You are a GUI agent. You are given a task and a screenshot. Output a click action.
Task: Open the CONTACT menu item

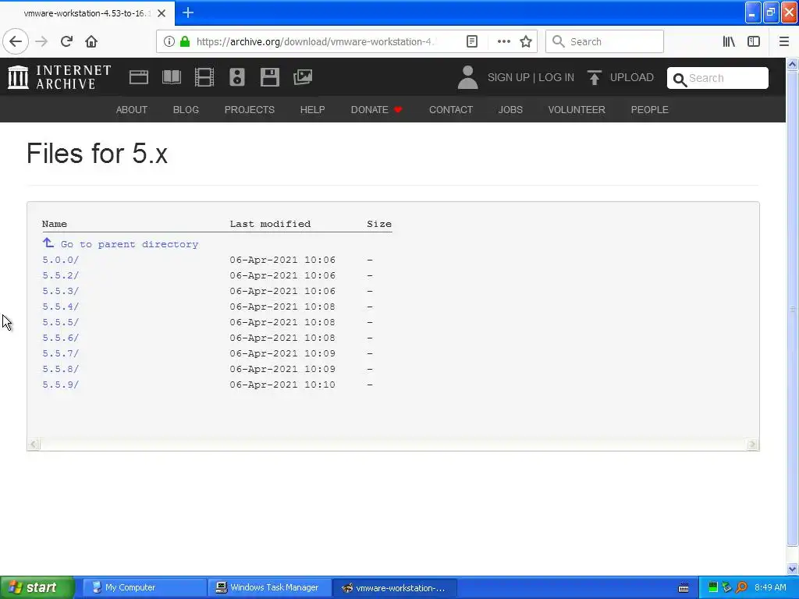pos(451,109)
